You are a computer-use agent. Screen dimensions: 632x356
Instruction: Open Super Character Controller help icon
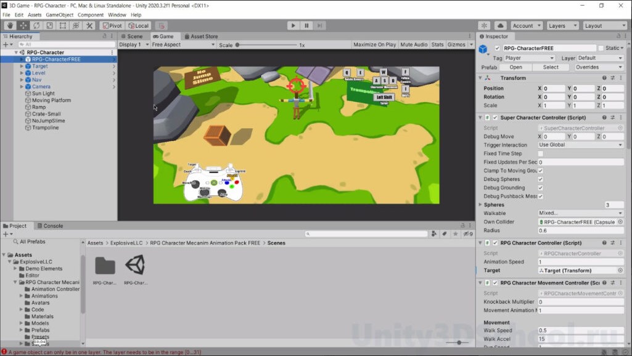point(604,118)
